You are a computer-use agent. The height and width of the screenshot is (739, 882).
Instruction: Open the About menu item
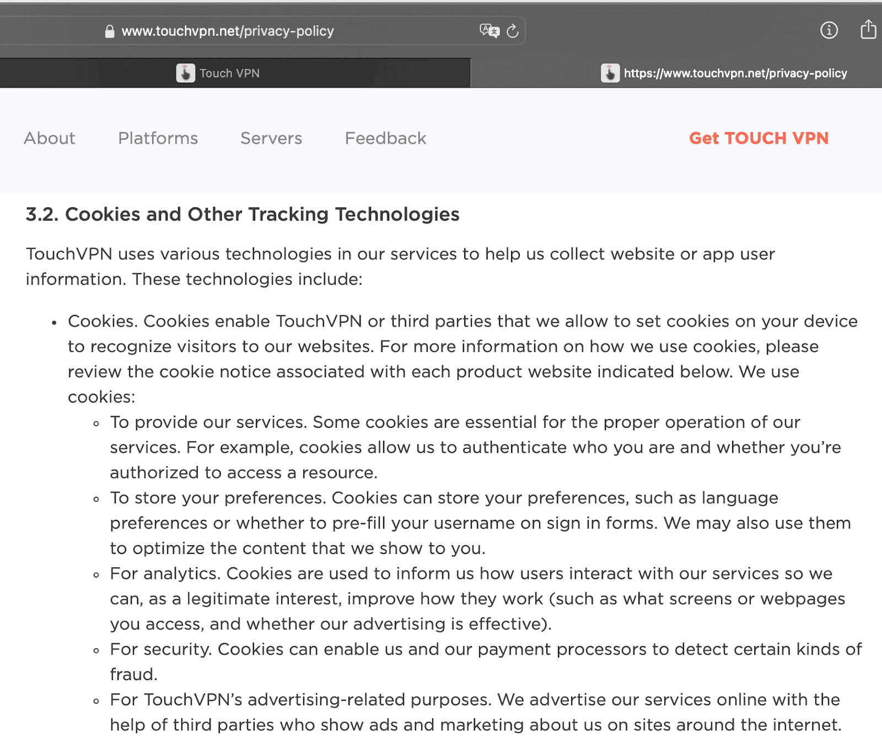(x=50, y=138)
